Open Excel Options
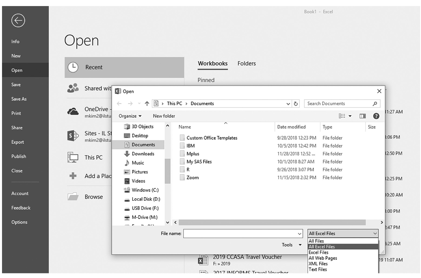The width and height of the screenshot is (421, 278). click(x=19, y=222)
